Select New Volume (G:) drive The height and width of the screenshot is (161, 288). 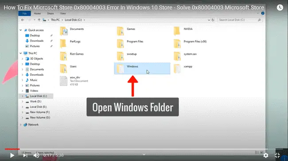pos(40,117)
